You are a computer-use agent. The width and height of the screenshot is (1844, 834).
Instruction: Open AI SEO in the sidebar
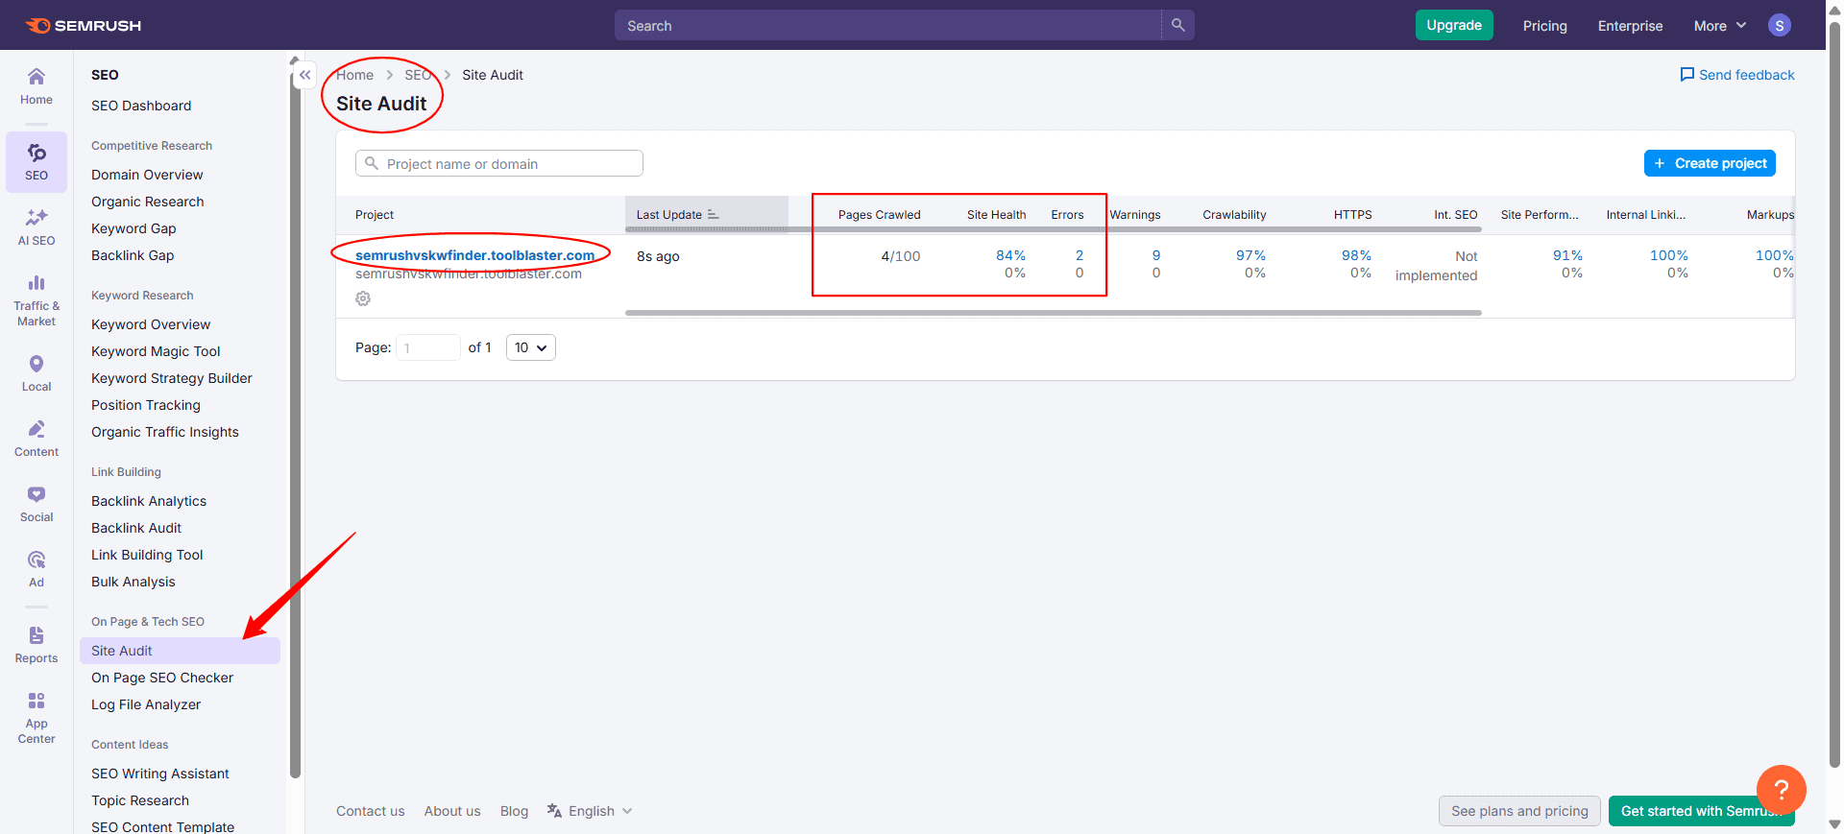tap(36, 227)
